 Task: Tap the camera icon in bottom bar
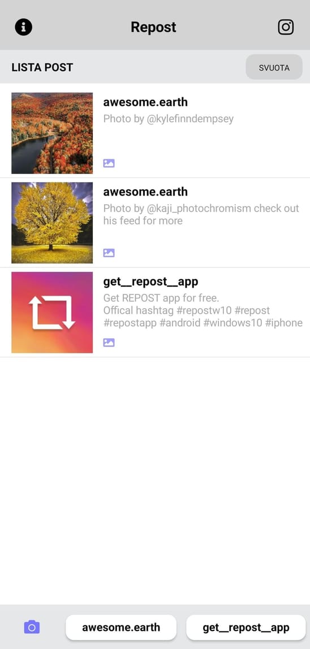(x=32, y=627)
